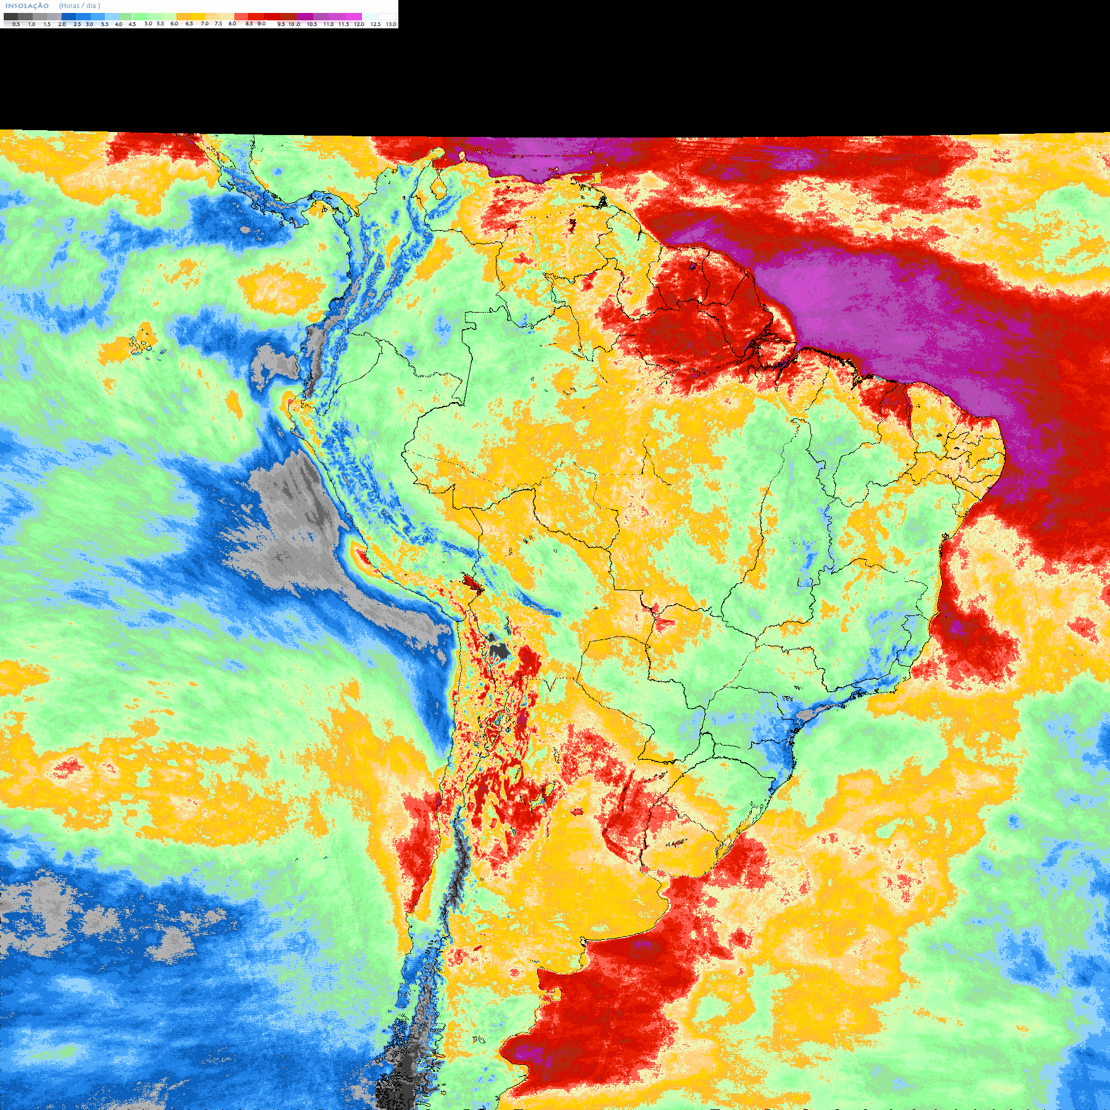Click the '7.5' legend value
The width and height of the screenshot is (1110, 1110).
(x=218, y=23)
